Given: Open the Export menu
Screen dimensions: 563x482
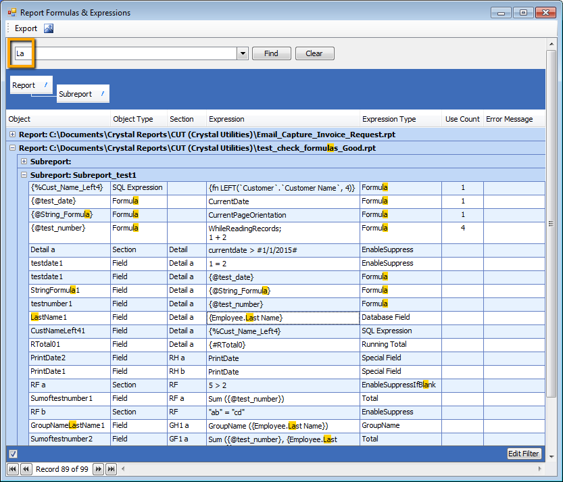Looking at the screenshot, I should 26,28.
